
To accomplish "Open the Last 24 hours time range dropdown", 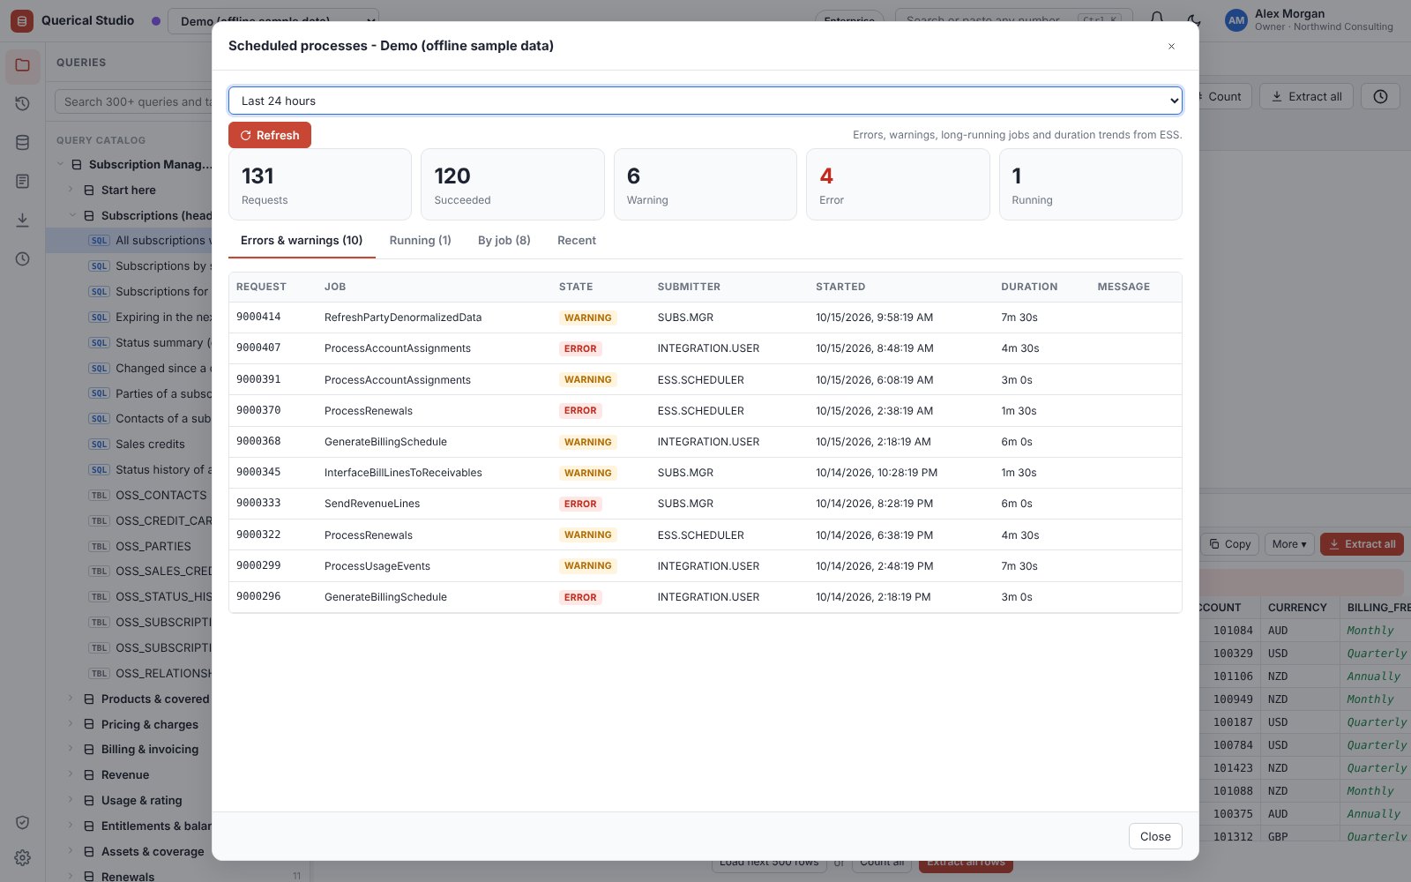I will [705, 101].
